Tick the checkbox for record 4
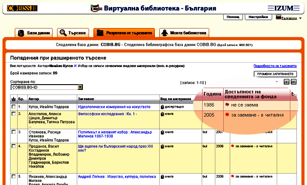This screenshot has height=185, width=307. tap(14, 146)
